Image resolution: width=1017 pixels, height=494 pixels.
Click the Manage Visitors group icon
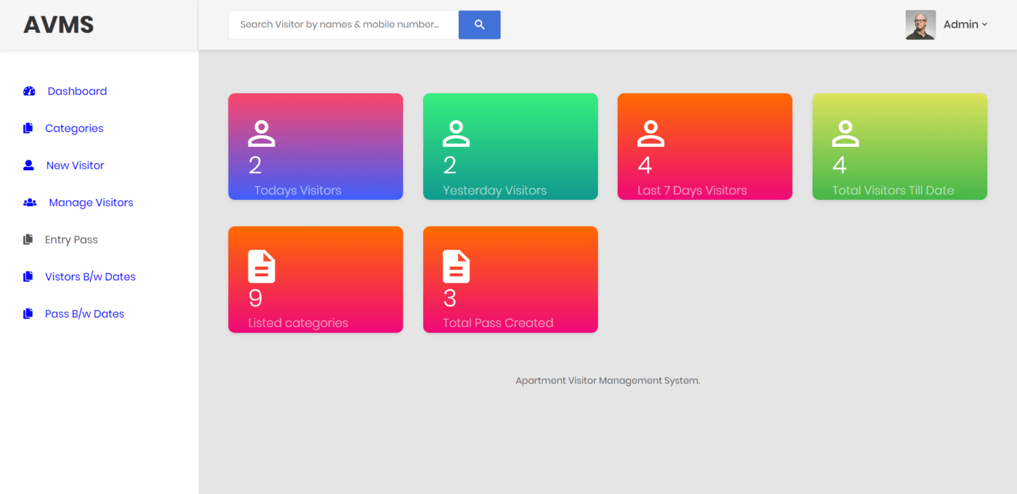point(29,202)
